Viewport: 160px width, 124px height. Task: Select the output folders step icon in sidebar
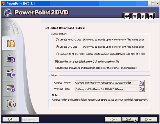coord(11,44)
